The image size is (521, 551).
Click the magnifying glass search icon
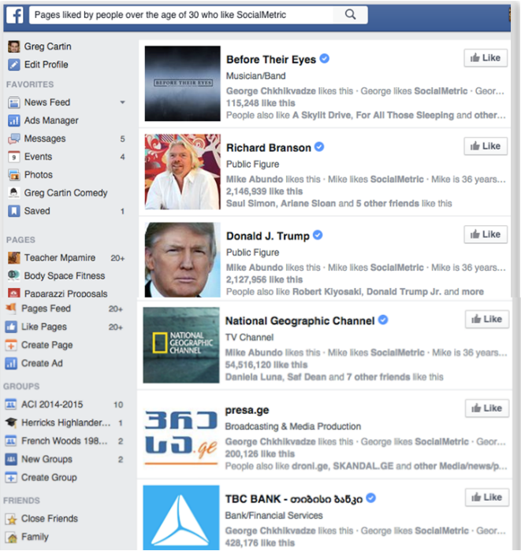(350, 14)
